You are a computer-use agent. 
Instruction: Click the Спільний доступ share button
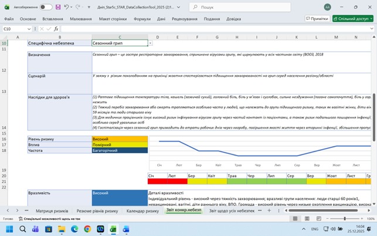point(352,19)
